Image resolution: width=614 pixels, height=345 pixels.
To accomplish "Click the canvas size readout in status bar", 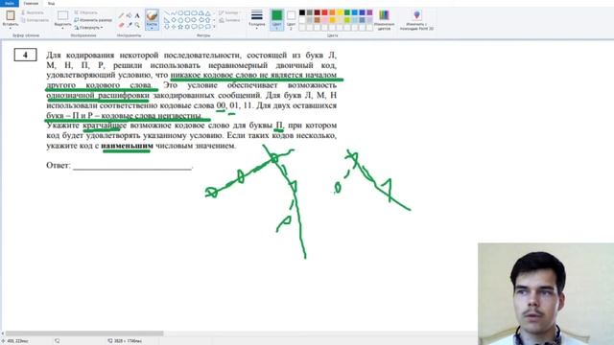I will (x=126, y=341).
